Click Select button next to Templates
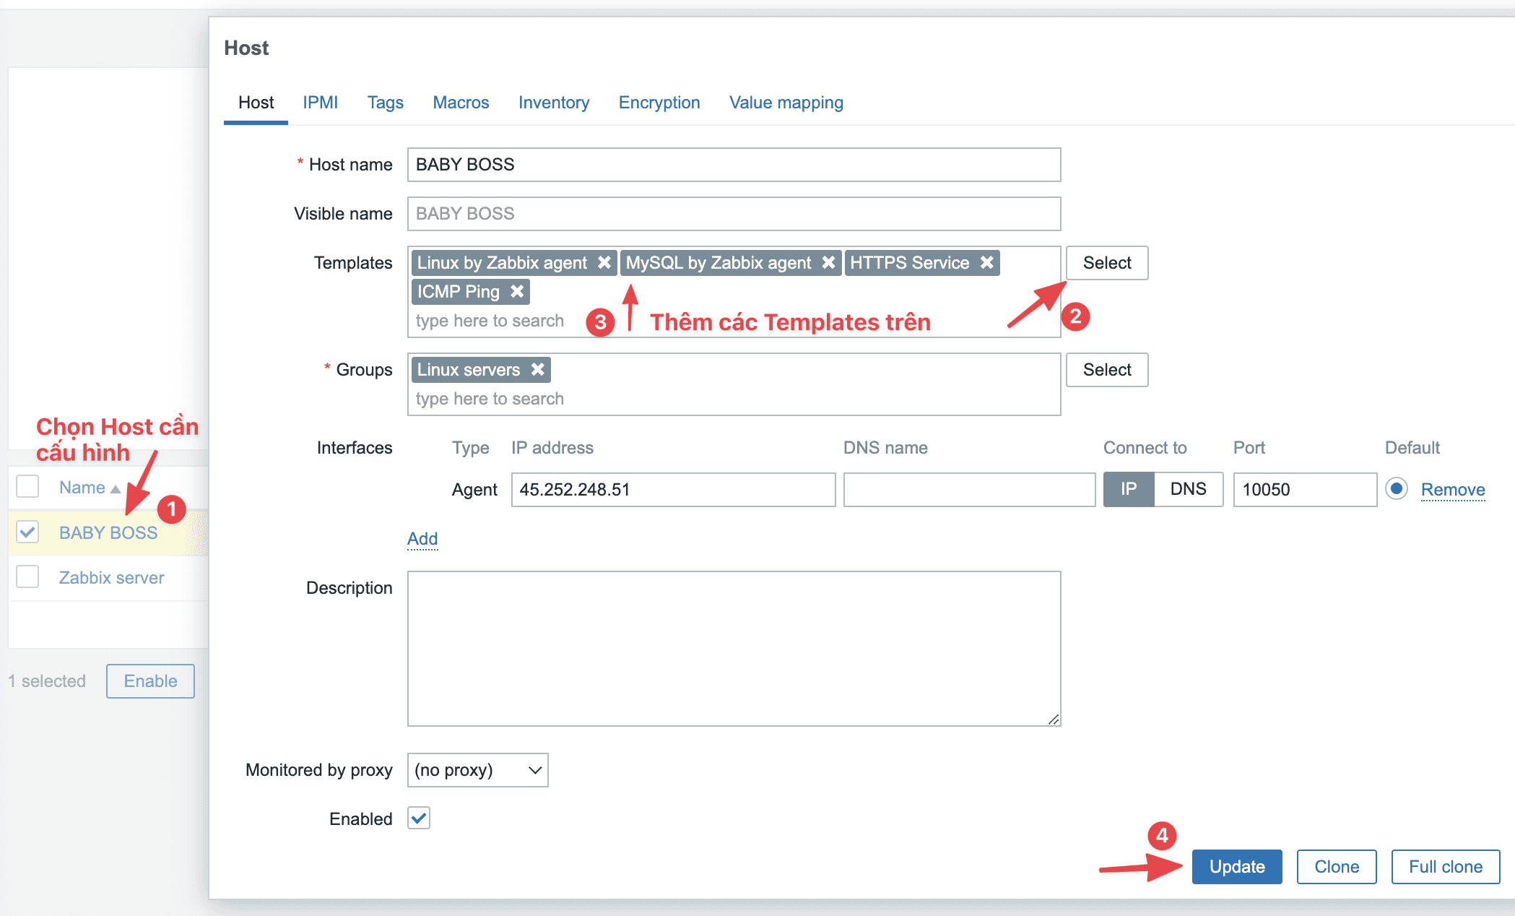The width and height of the screenshot is (1515, 916). click(1107, 263)
